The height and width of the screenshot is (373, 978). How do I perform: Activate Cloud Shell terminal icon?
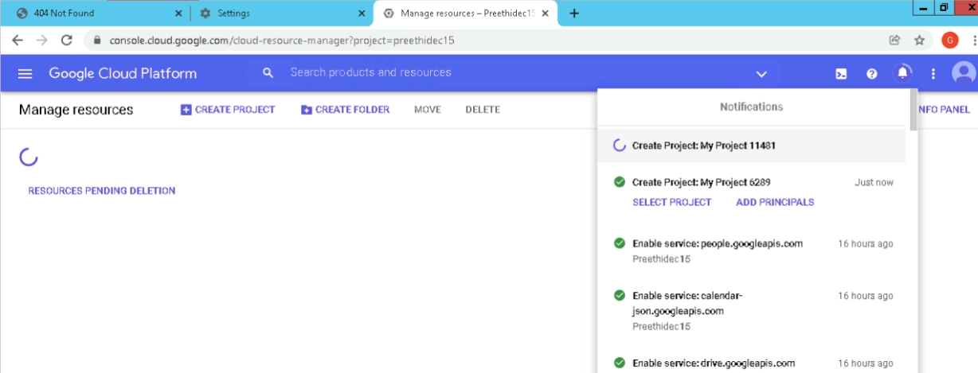pos(841,73)
